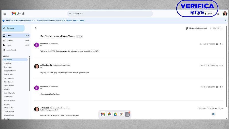Star the Dec 15 2:25 PM Epstein message

220,65
